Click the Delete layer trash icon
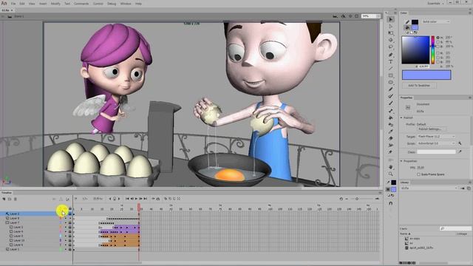The image size is (473, 266). (15, 199)
